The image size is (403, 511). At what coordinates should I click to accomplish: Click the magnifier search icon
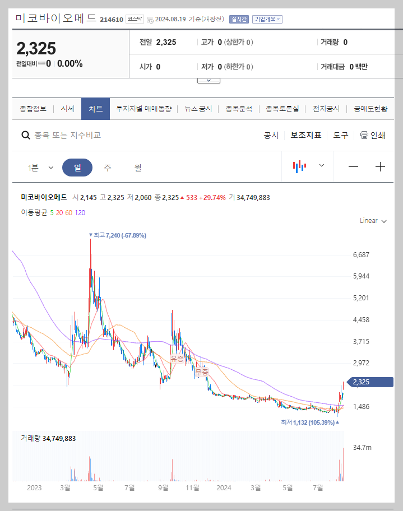click(25, 135)
